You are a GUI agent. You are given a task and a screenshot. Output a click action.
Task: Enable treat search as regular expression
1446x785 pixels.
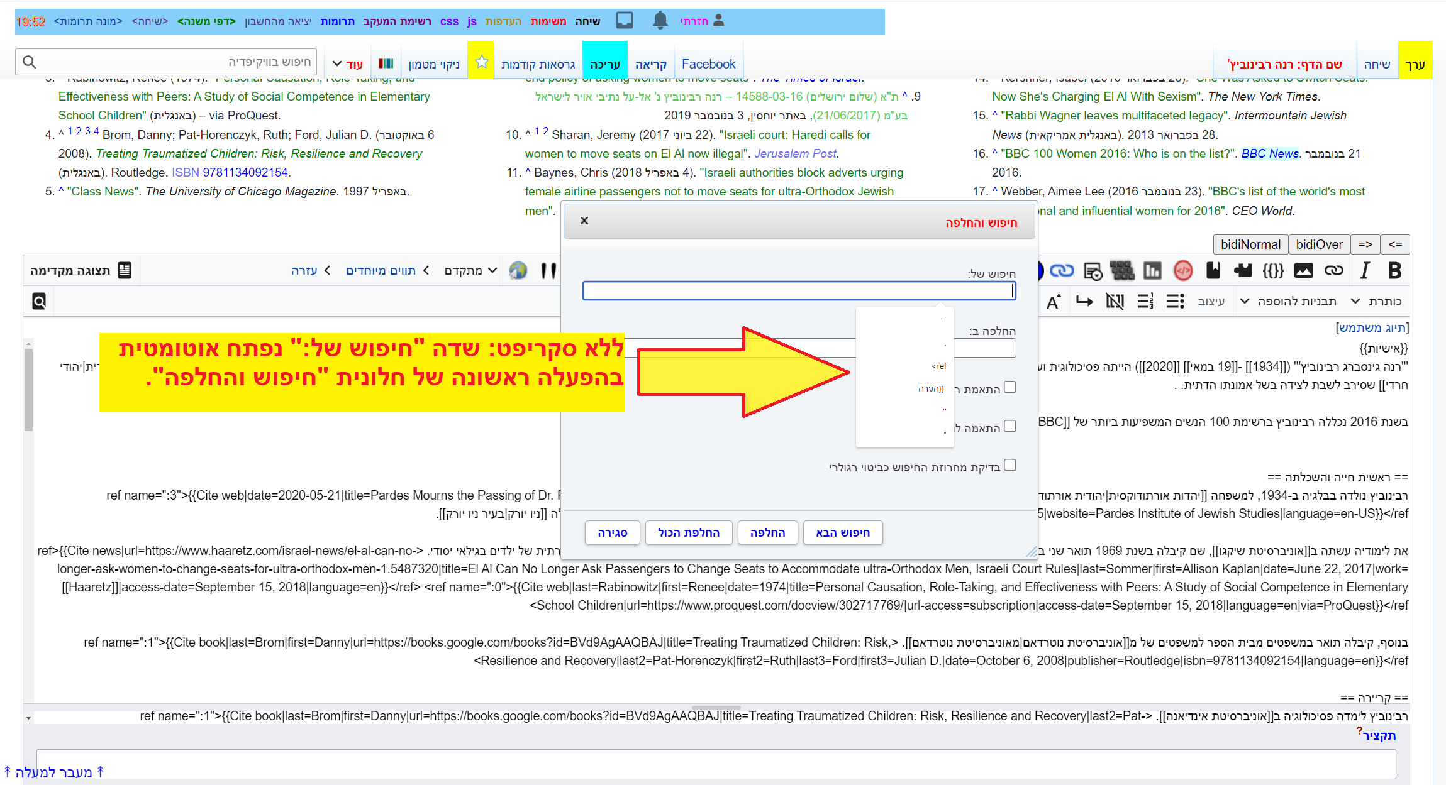click(x=1010, y=465)
